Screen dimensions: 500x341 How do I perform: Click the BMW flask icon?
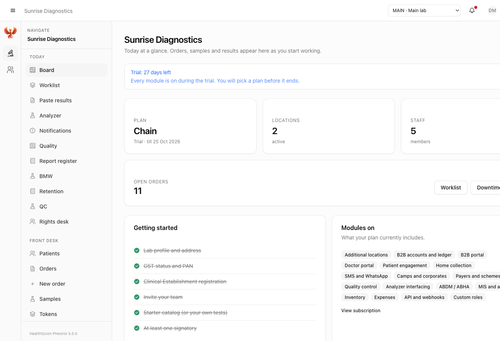click(x=33, y=176)
